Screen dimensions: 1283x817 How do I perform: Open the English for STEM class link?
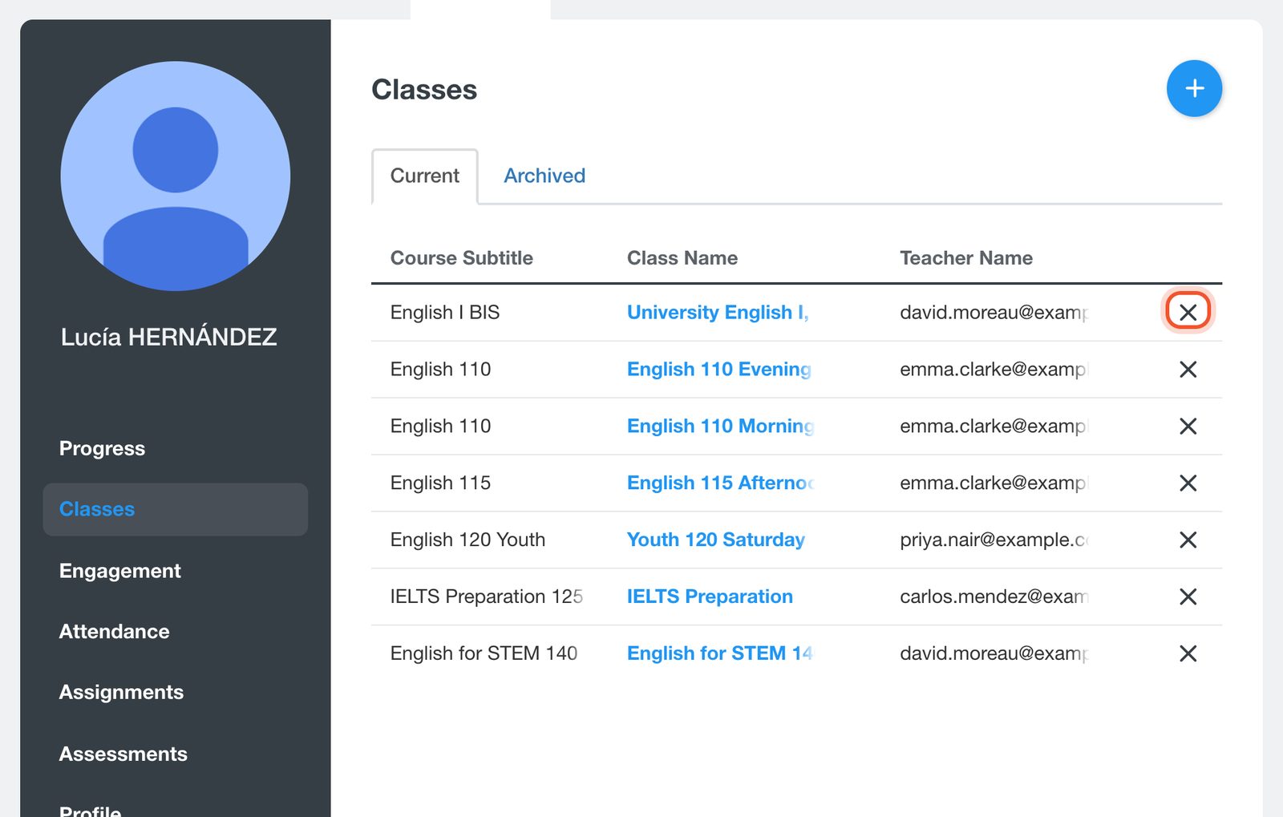720,653
